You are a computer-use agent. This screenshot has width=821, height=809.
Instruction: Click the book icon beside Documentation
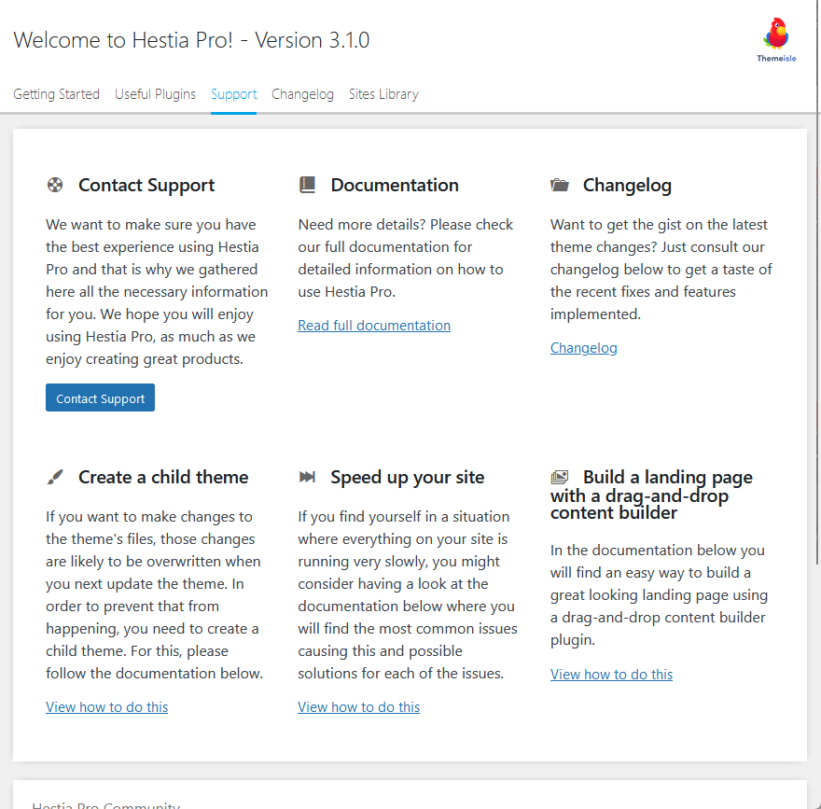point(307,185)
